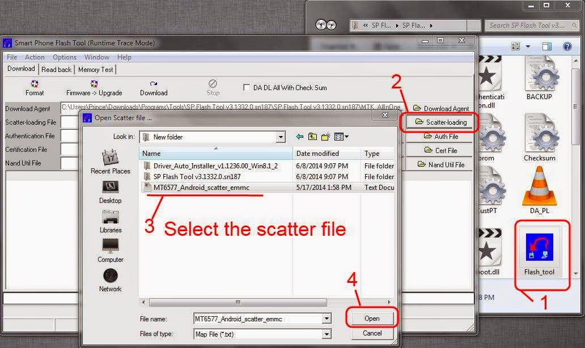Sort by Name column header
Screen dimensions: 585x348
click(x=216, y=153)
